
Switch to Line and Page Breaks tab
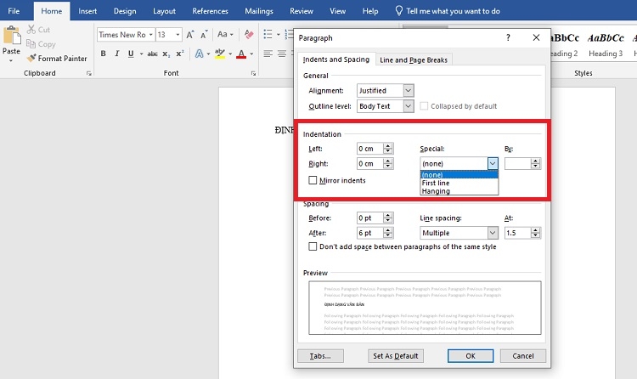414,59
